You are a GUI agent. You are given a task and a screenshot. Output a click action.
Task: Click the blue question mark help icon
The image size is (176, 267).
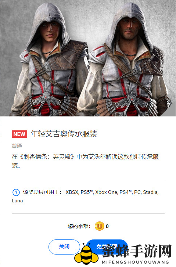coord(16,192)
